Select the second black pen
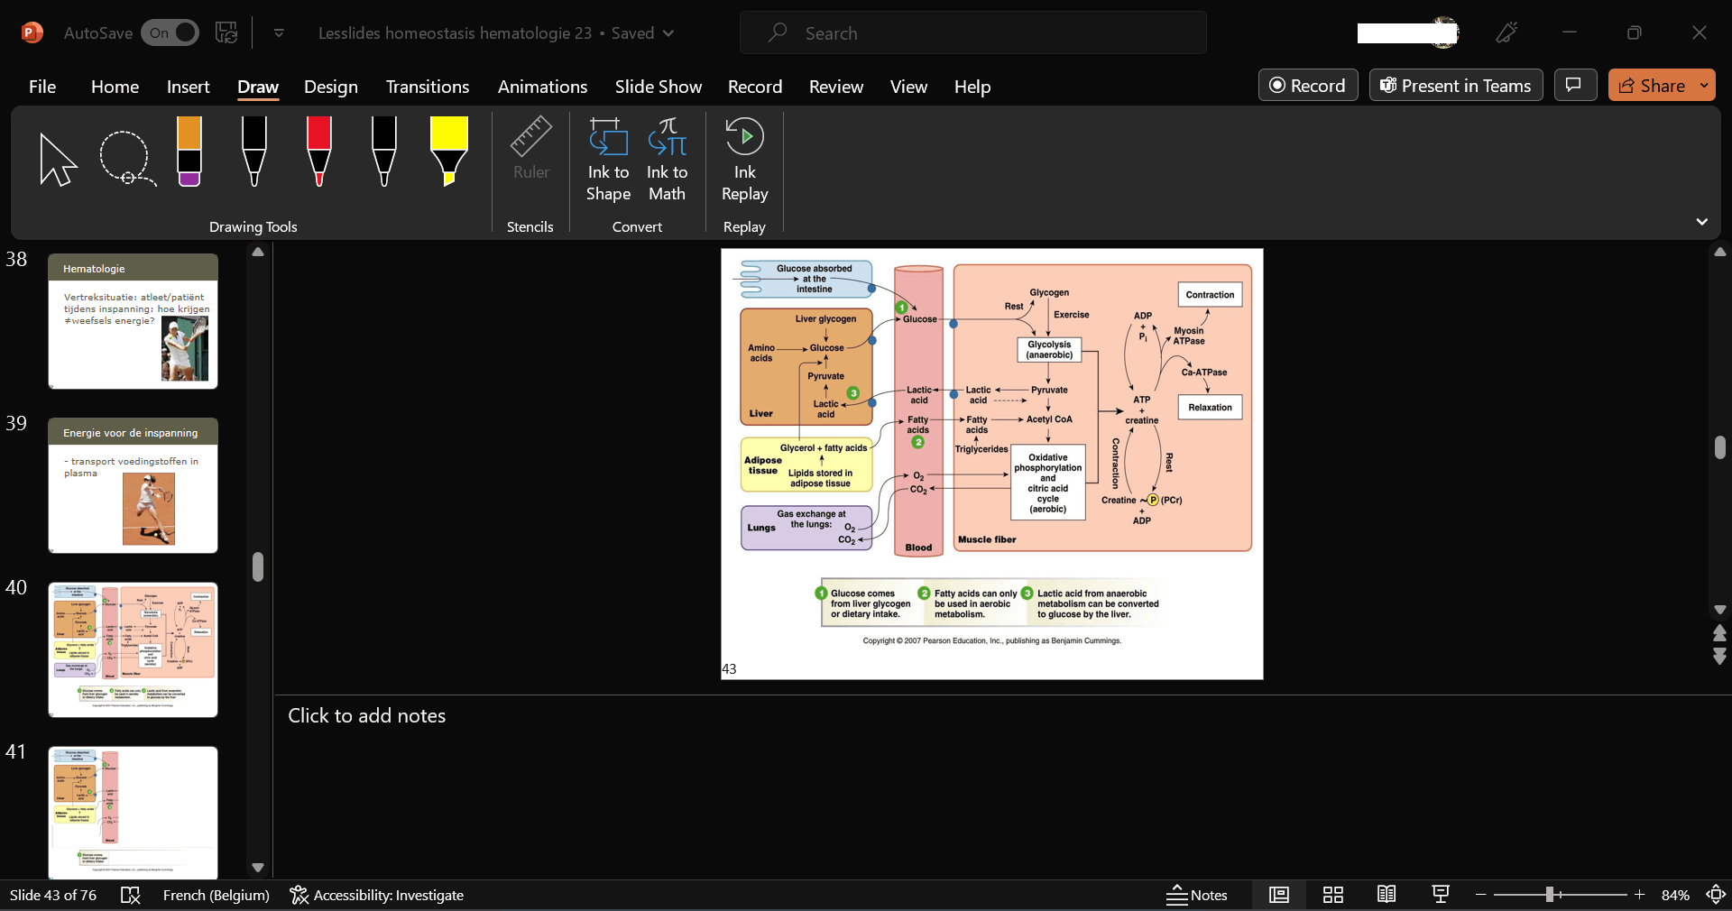This screenshot has width=1732, height=911. point(384,152)
